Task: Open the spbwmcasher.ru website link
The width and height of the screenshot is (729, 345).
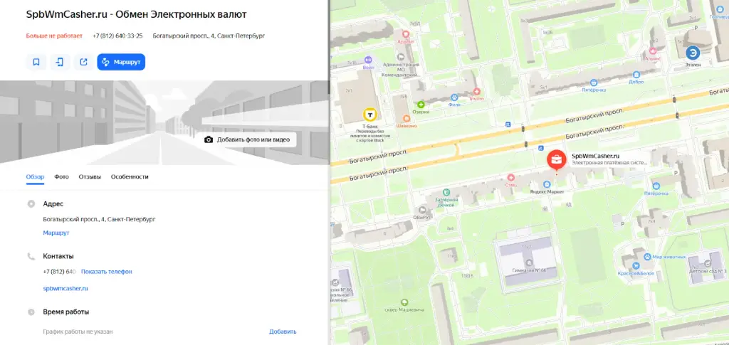Action: [x=65, y=288]
